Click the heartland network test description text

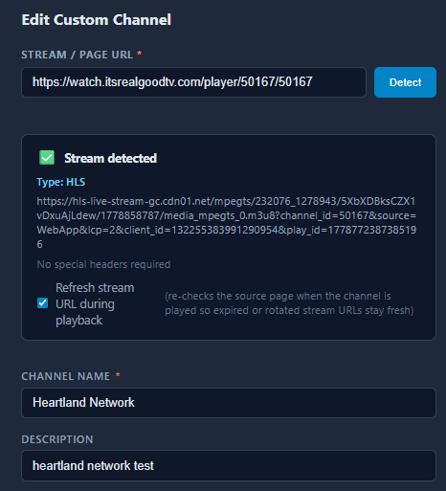pyautogui.click(x=93, y=466)
